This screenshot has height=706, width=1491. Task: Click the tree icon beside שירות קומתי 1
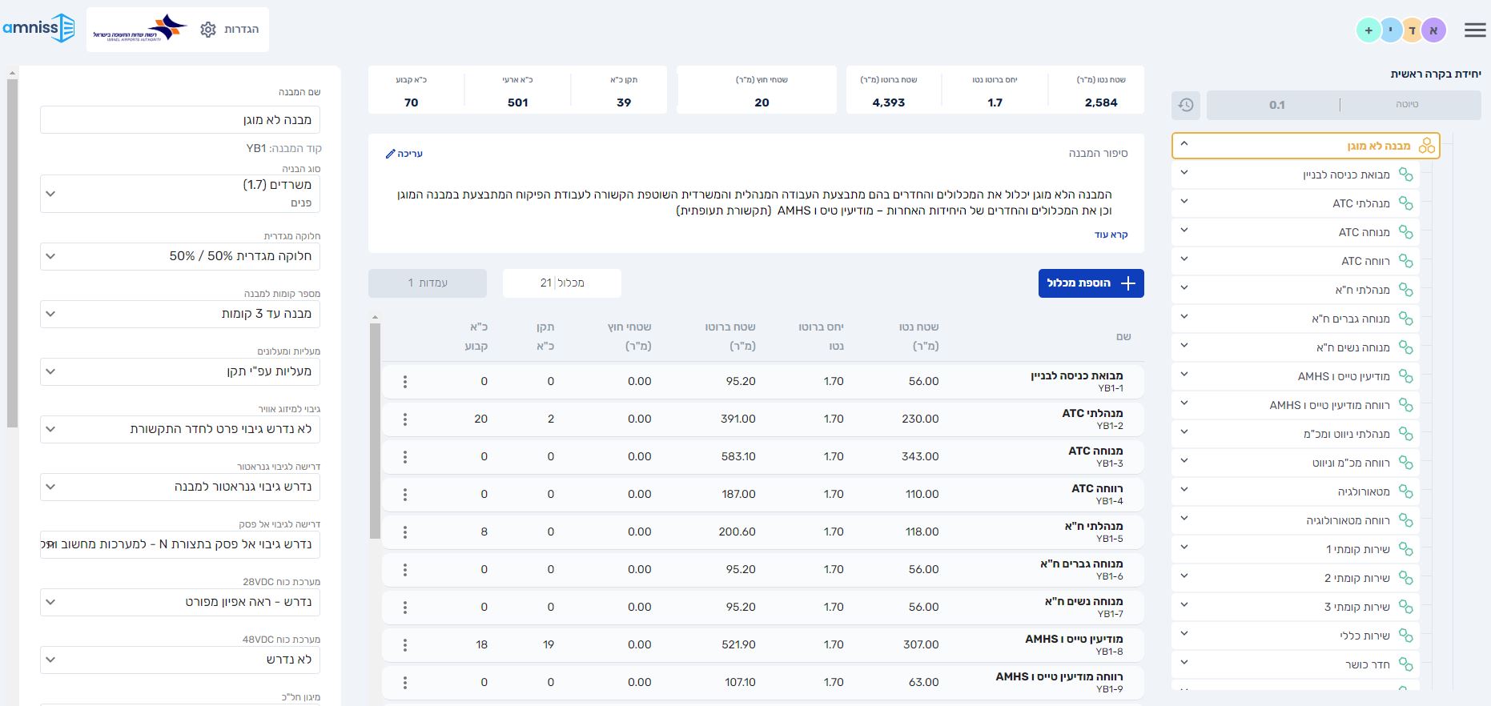click(x=1405, y=549)
